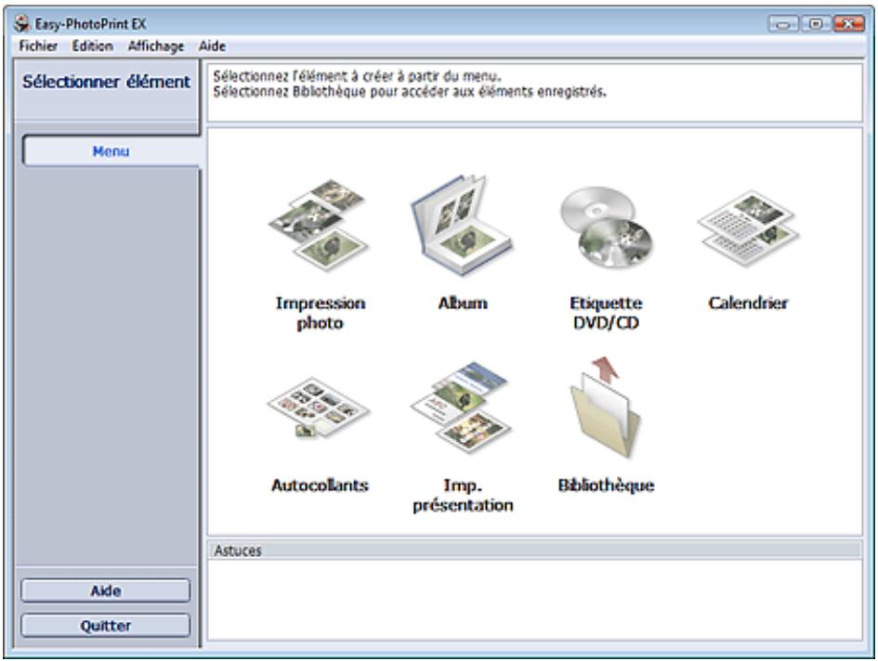Click the Album text label
Image resolution: width=878 pixels, height=661 pixels.
pos(463,303)
